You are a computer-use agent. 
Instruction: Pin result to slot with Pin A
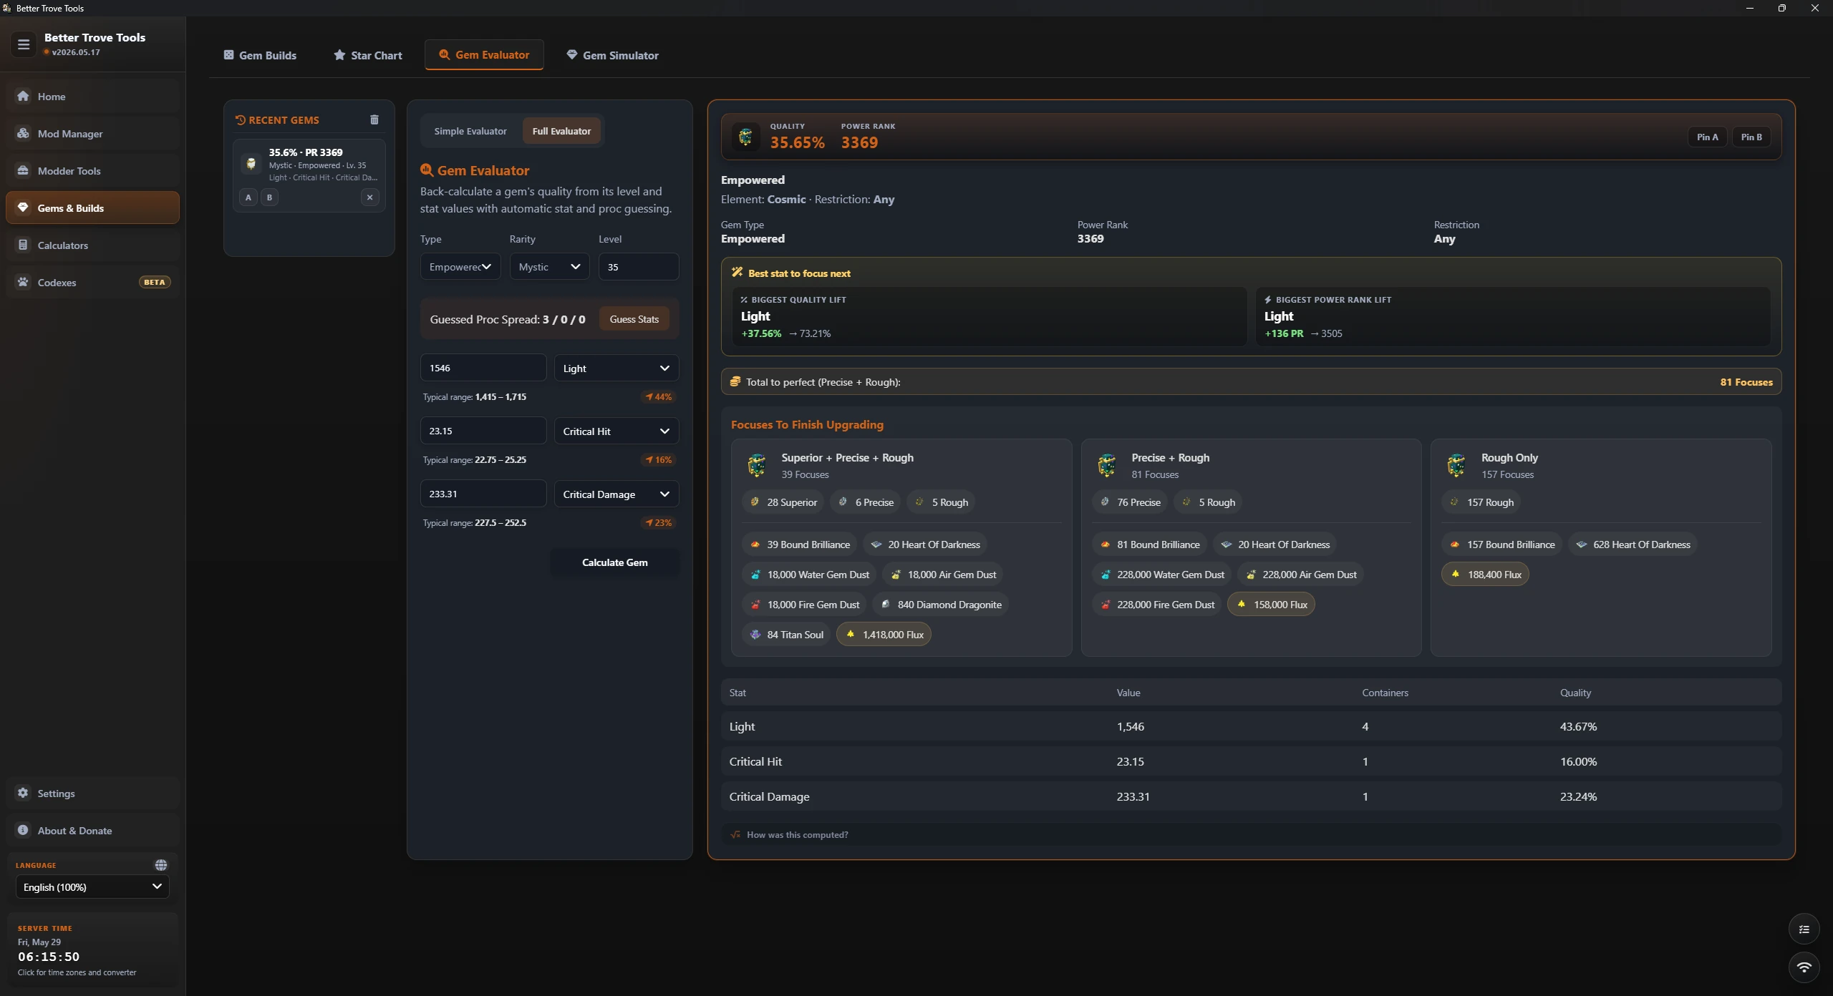click(x=1707, y=137)
